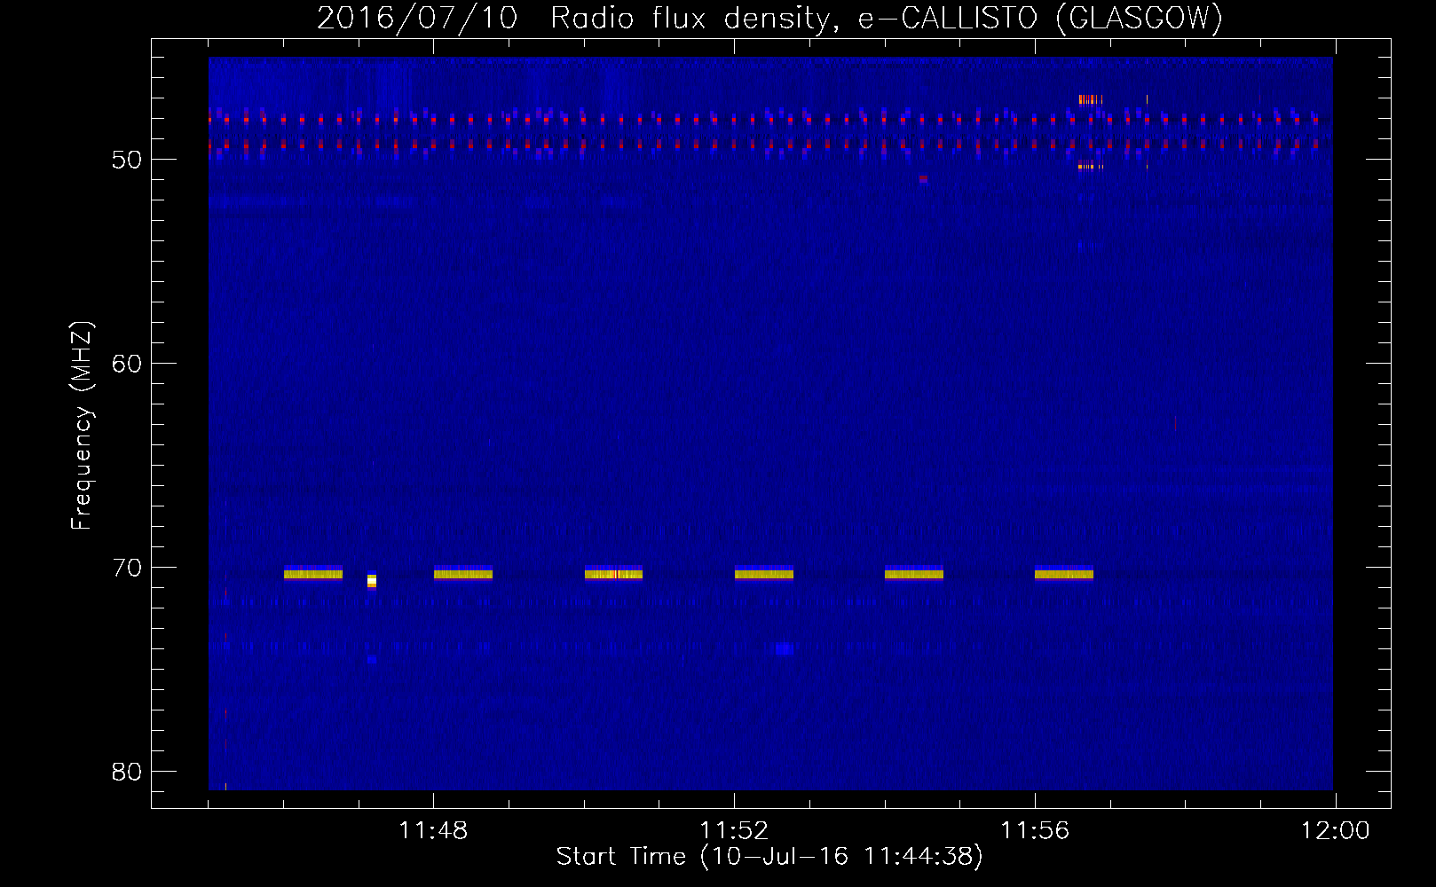Click the 70 MHz yellow burst starting at 11:54
1436x887 pixels.
tap(914, 573)
